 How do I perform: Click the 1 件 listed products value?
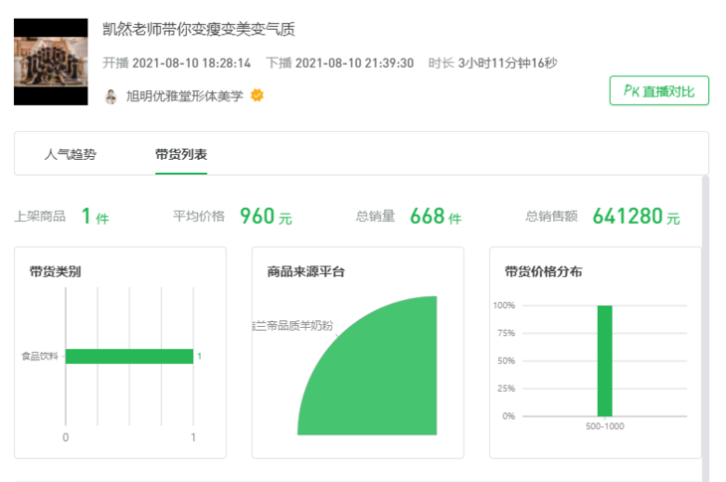(95, 216)
